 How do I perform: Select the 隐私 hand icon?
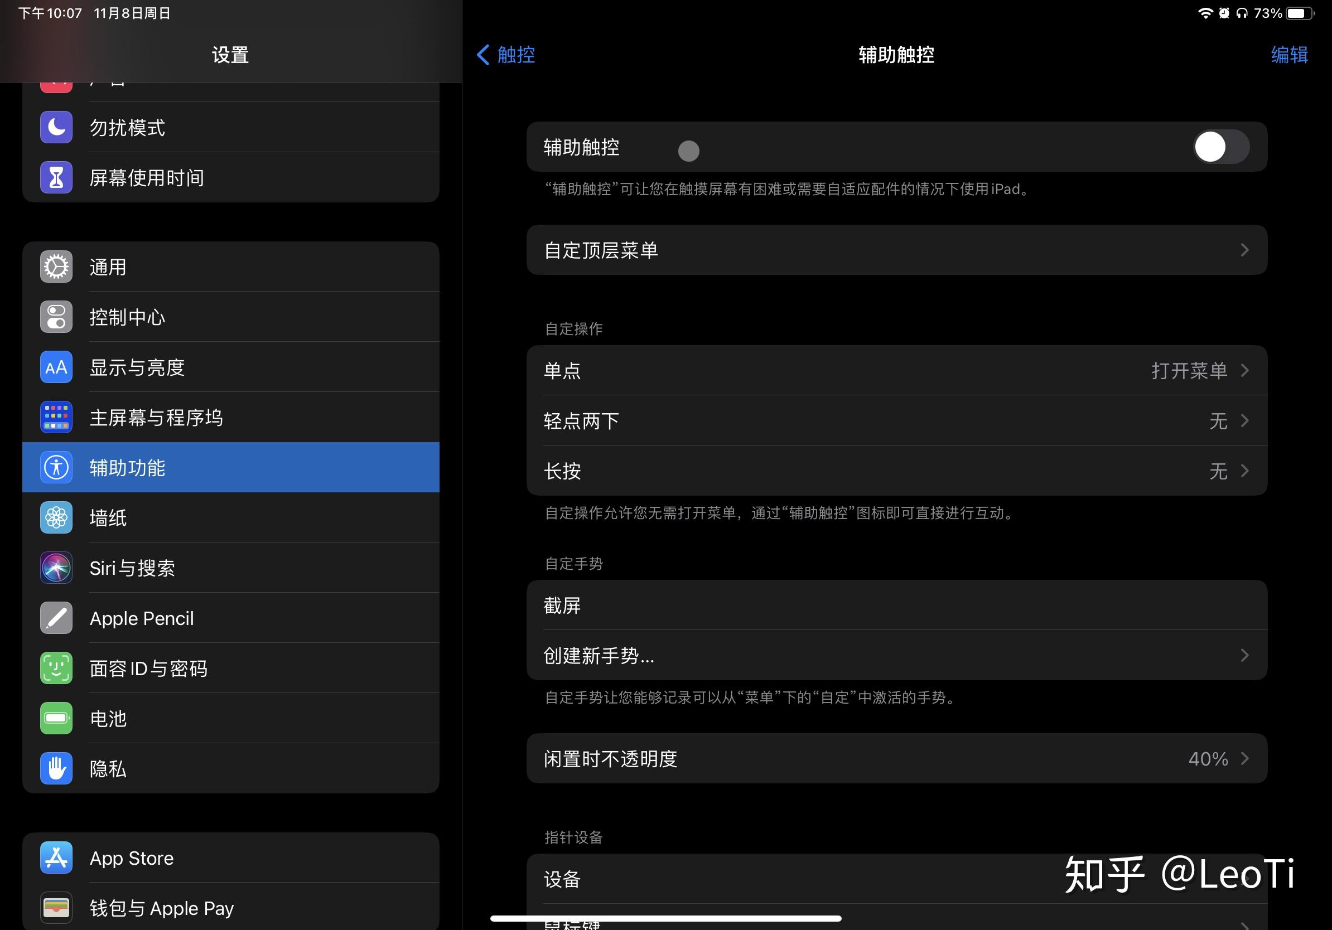pos(56,768)
